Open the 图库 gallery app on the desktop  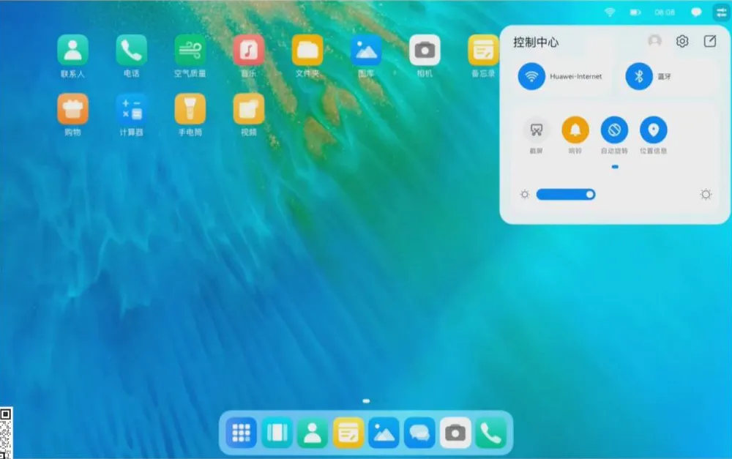coord(366,50)
